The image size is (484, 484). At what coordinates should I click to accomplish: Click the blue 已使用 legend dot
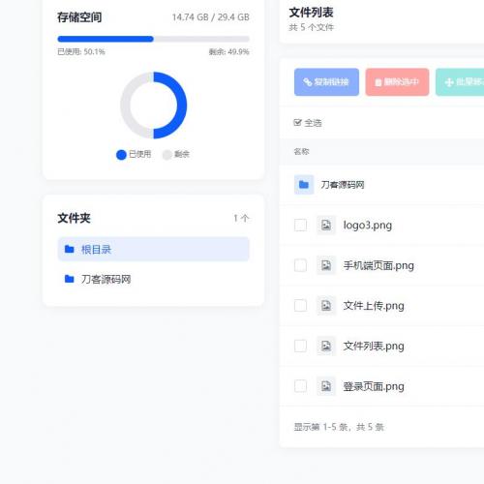point(121,155)
